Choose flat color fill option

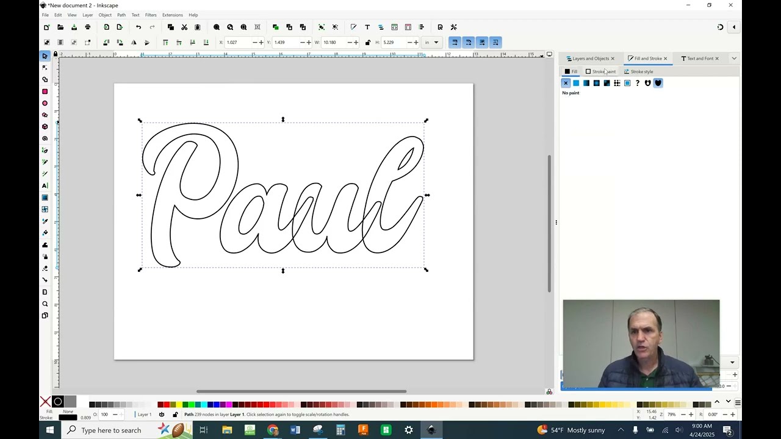point(576,83)
